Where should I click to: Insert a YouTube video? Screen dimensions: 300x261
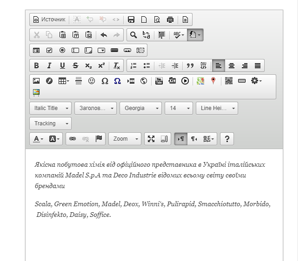pos(159,81)
